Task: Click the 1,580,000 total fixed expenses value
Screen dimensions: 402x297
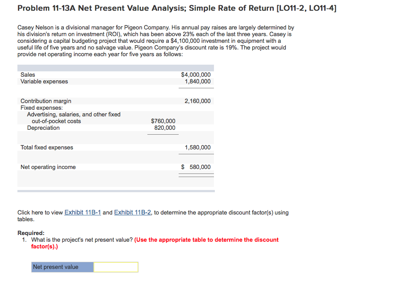Action: pos(197,148)
